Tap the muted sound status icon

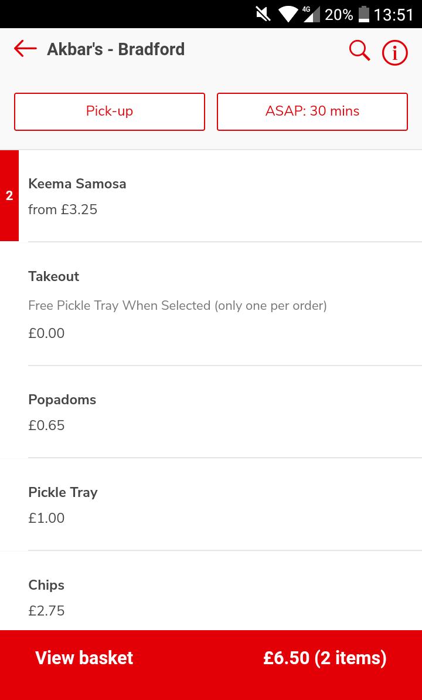(x=263, y=14)
